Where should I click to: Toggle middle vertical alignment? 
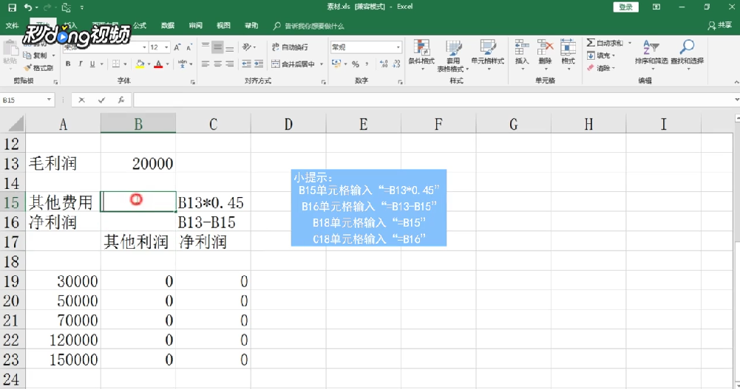[x=217, y=47]
